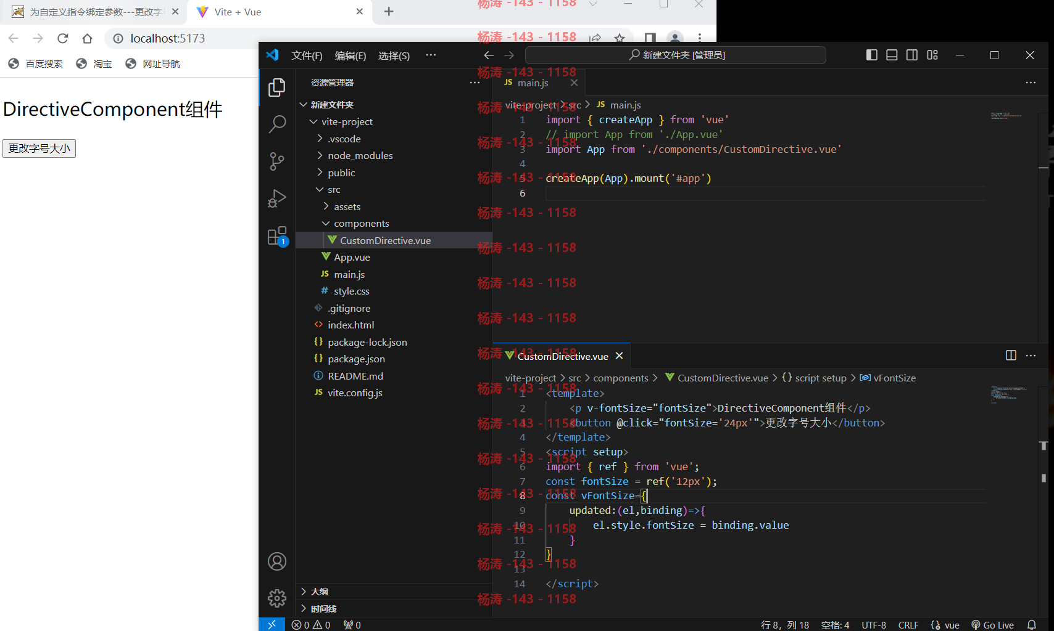Split the lower editor group
This screenshot has width=1054, height=631.
point(1011,356)
